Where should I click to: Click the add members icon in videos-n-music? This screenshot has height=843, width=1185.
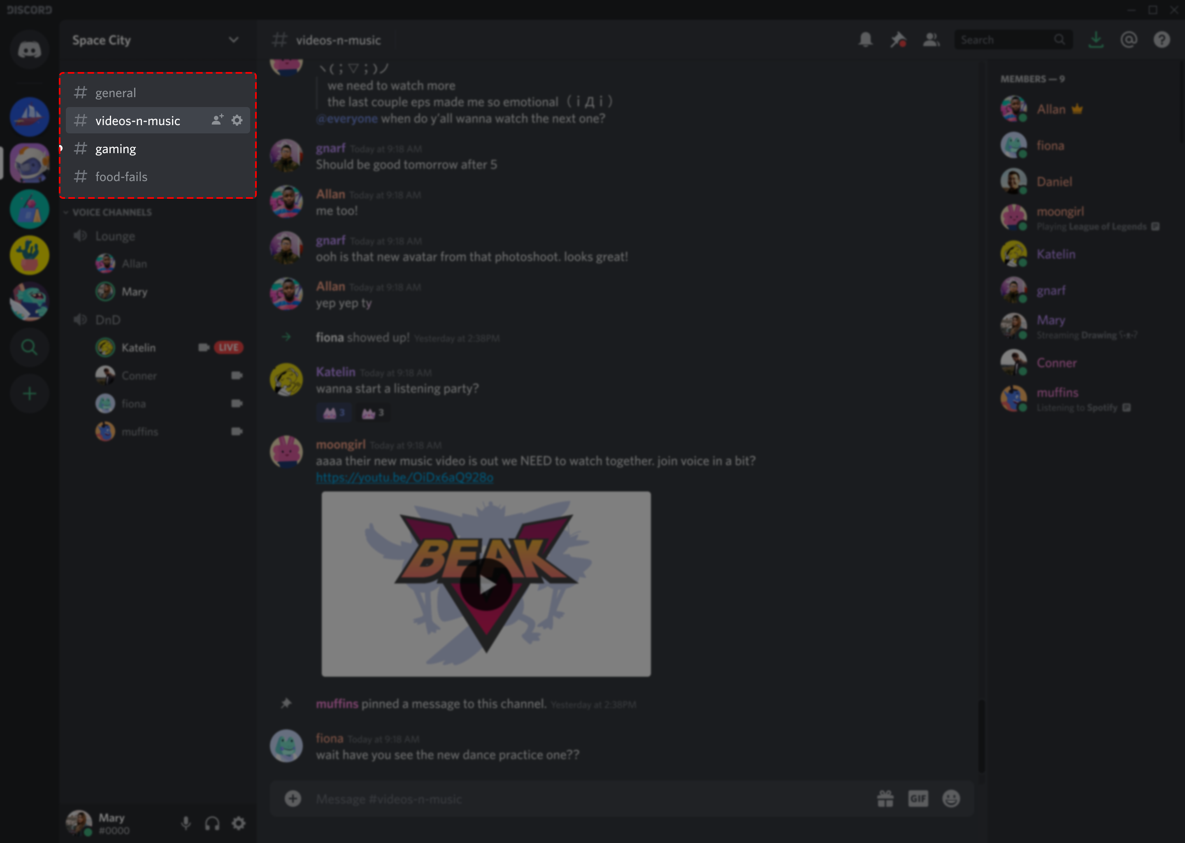[217, 121]
